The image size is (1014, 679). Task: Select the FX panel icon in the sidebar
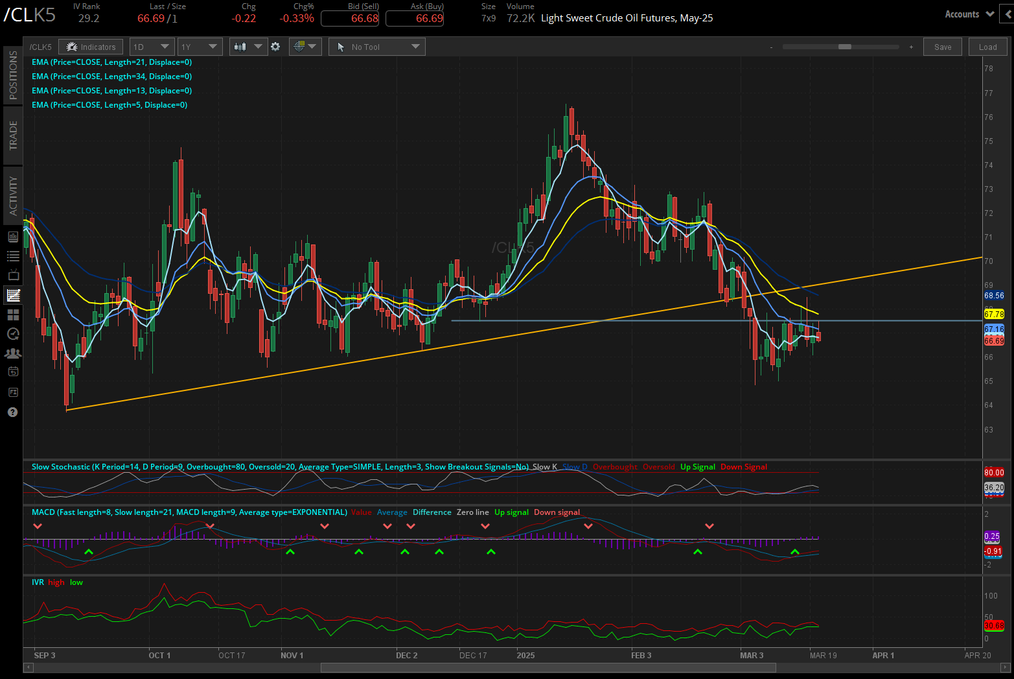click(x=12, y=392)
